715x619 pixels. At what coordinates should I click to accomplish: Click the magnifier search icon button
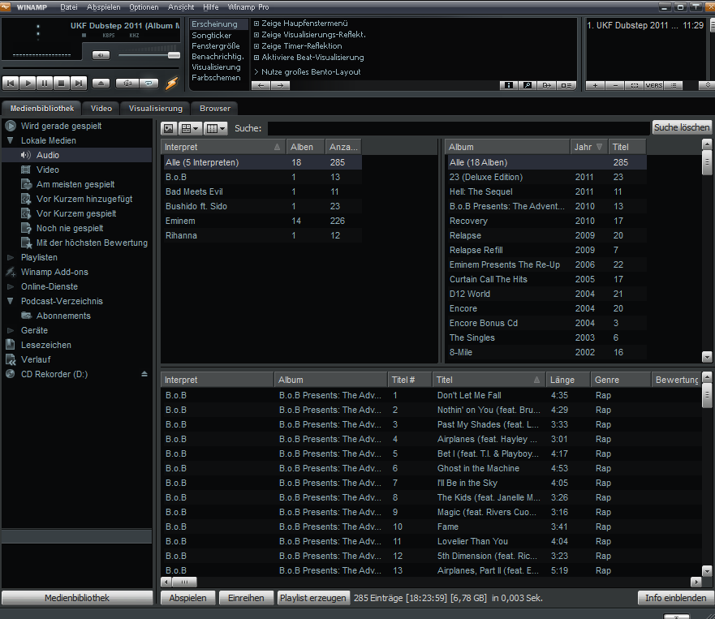click(528, 85)
